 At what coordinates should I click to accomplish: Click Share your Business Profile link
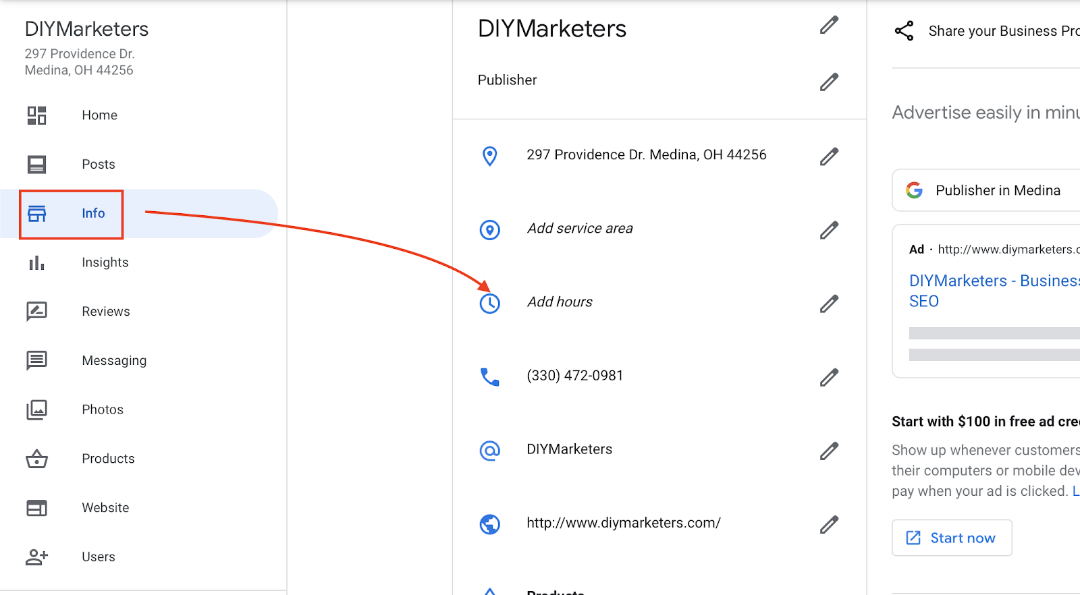coord(1004,31)
